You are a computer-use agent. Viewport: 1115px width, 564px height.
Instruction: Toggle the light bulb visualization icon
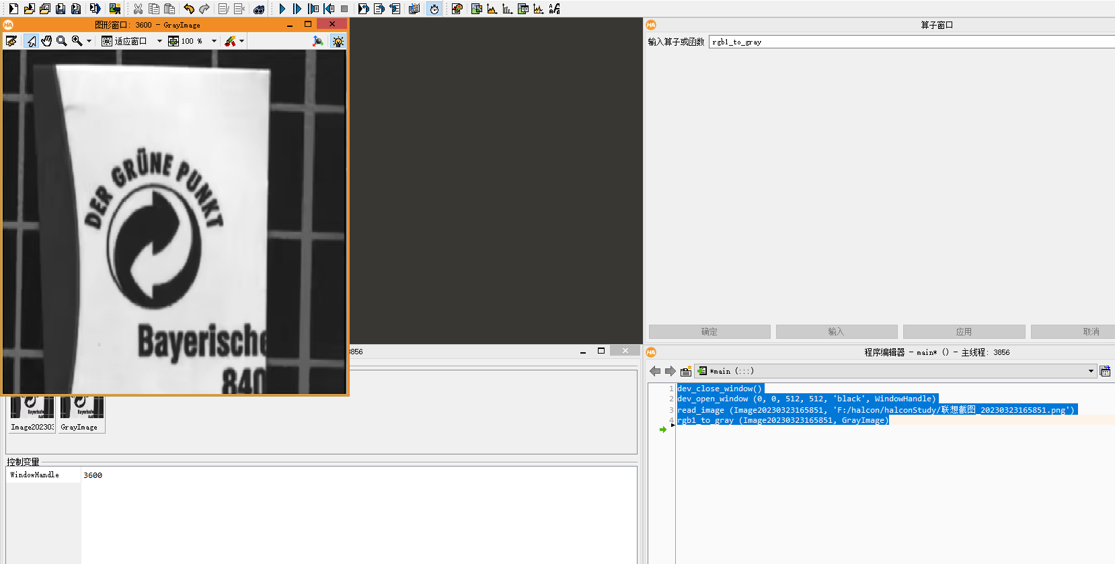pos(338,41)
